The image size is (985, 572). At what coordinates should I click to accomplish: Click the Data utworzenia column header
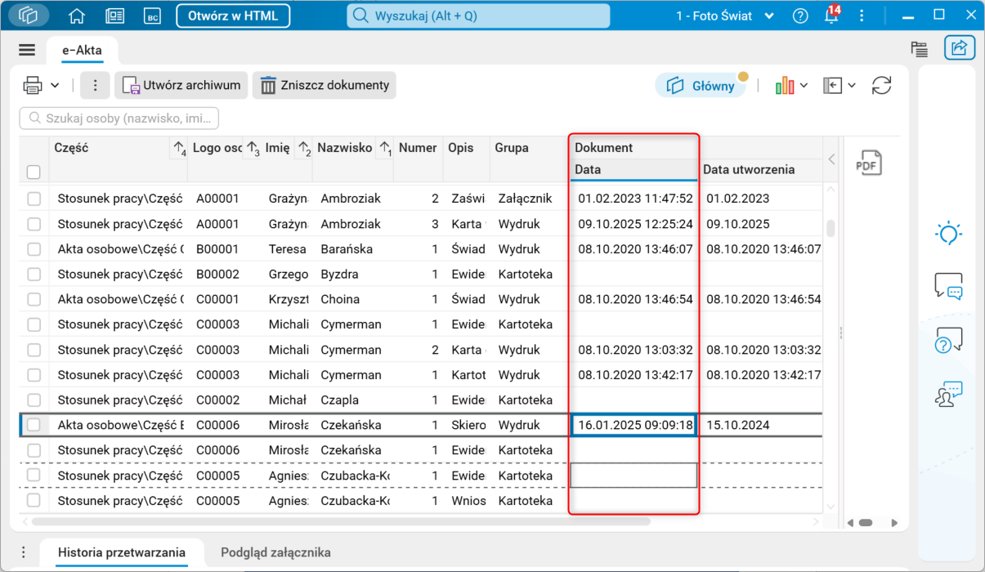point(761,170)
